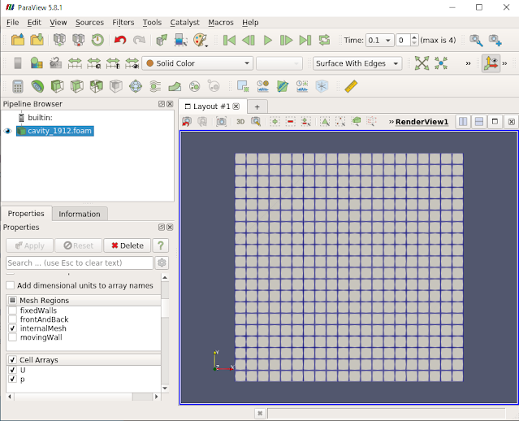The width and height of the screenshot is (519, 421).
Task: Open the Solid Color coloring dropdown
Action: coord(197,63)
